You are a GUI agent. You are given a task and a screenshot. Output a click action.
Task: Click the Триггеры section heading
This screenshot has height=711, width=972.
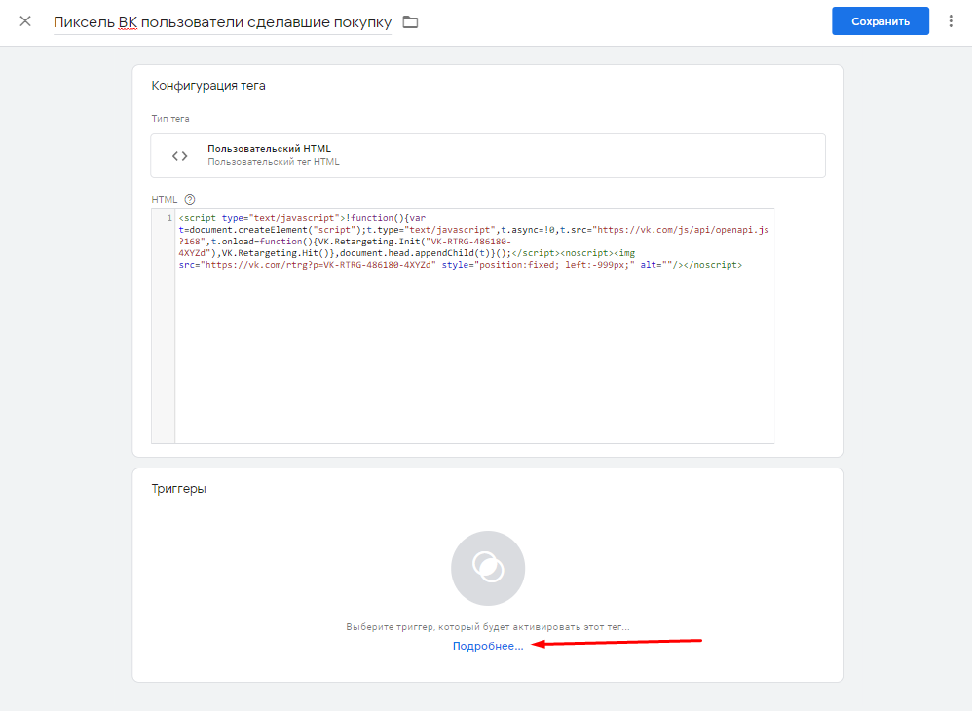tap(178, 489)
